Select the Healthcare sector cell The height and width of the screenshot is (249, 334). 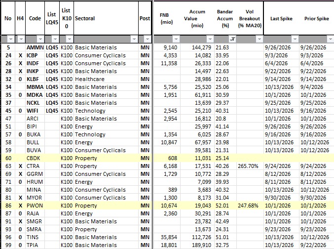[106, 79]
